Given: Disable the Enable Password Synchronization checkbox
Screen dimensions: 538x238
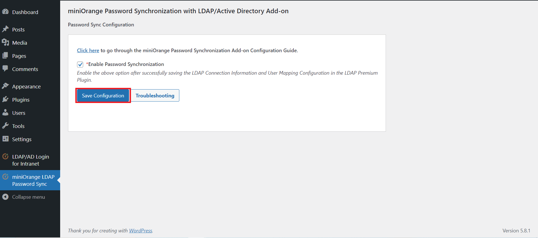Looking at the screenshot, I should [80, 65].
